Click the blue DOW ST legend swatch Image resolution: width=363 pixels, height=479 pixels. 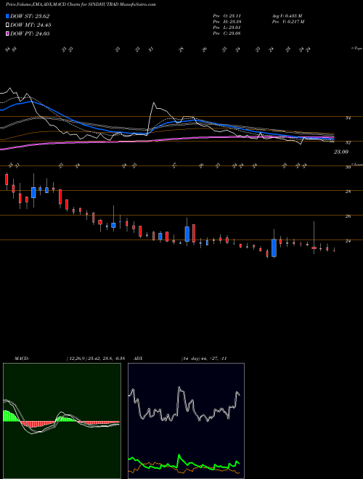7,16
